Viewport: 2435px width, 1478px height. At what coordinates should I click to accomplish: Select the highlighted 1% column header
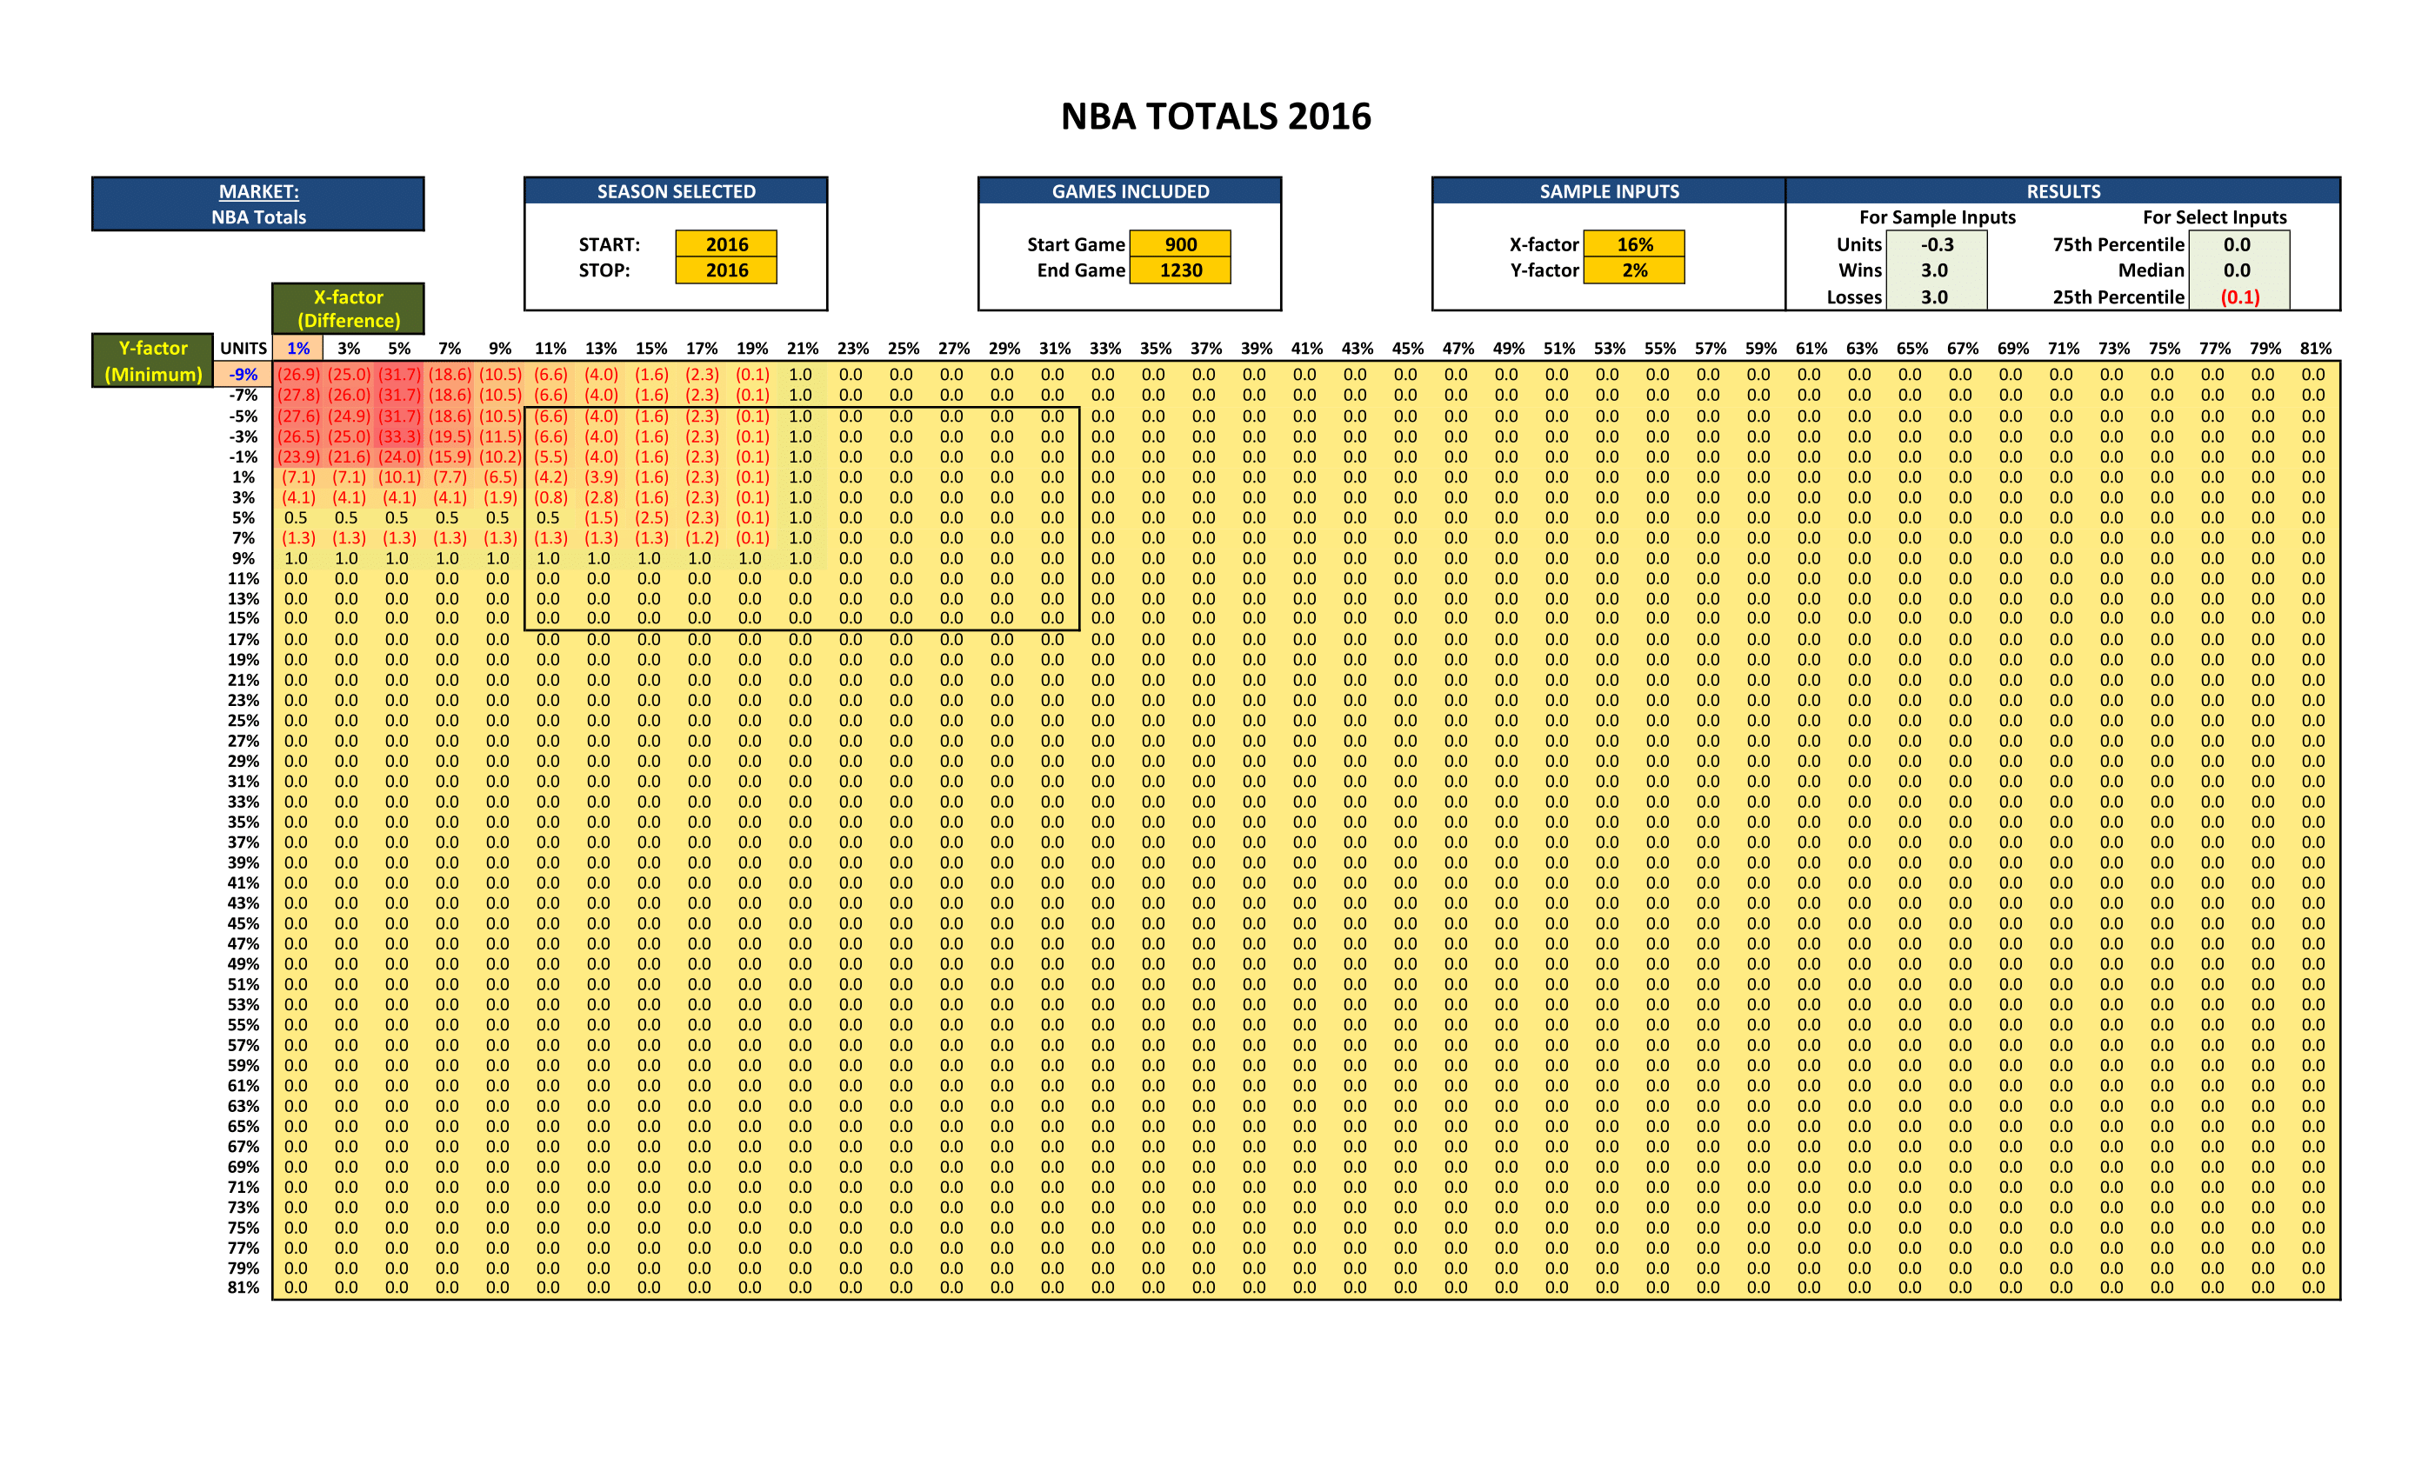(x=297, y=349)
